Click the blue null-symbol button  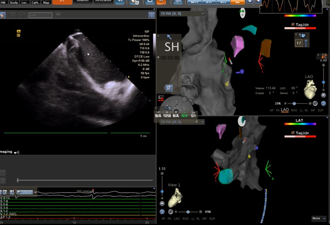tap(169, 88)
